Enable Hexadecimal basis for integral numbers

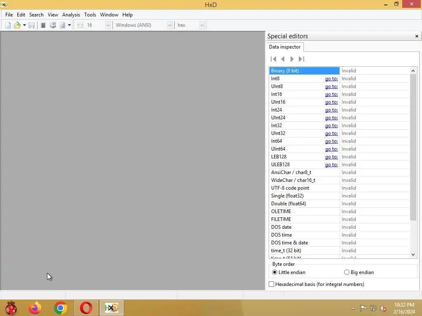click(x=316, y=284)
